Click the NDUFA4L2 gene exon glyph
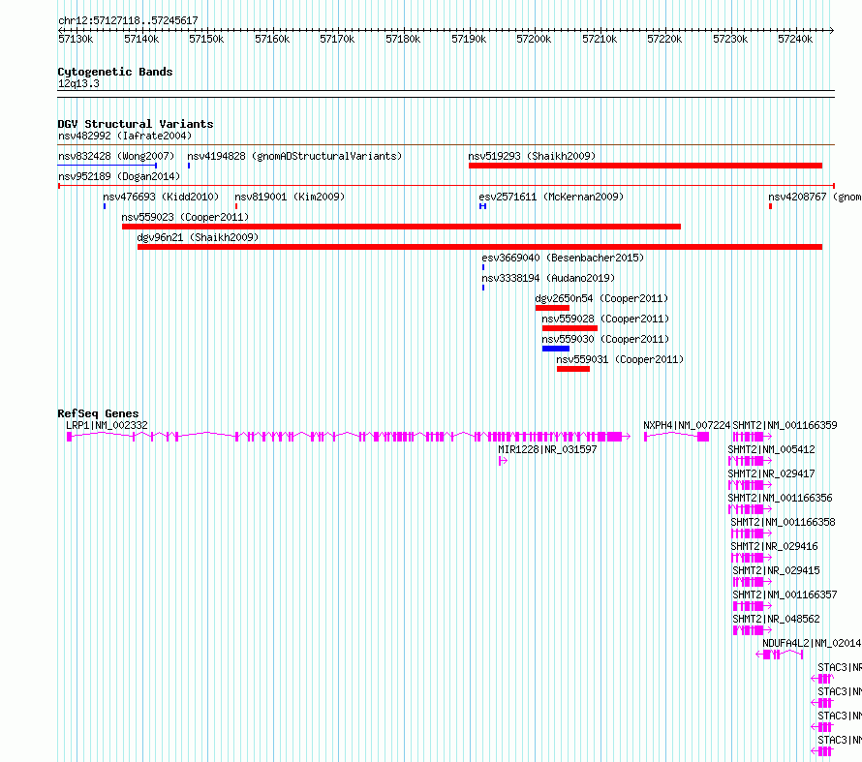 tap(780, 655)
